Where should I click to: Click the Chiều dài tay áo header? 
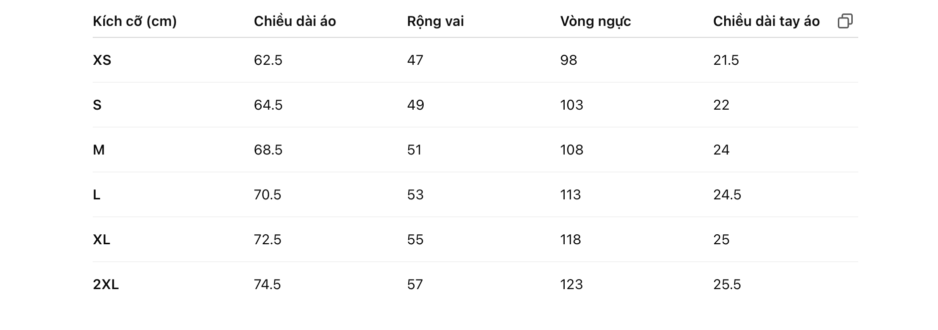pos(766,21)
